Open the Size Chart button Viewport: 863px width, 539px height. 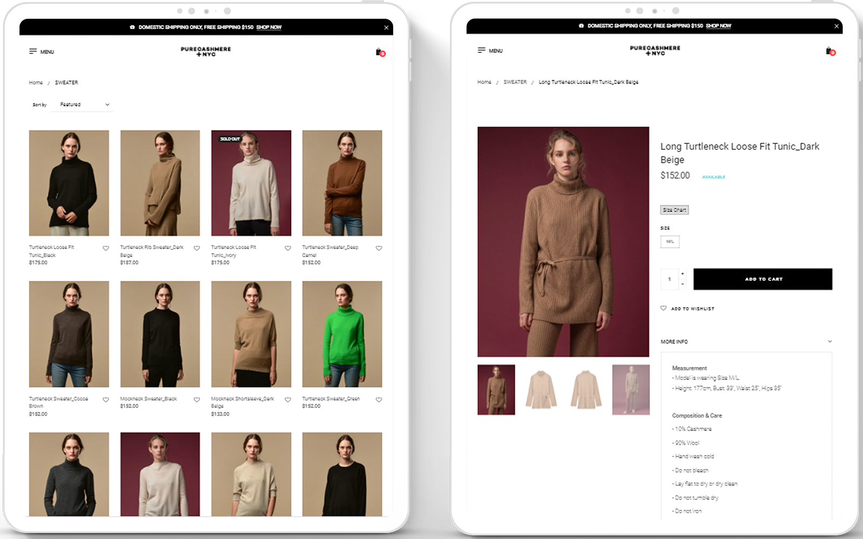(x=674, y=210)
